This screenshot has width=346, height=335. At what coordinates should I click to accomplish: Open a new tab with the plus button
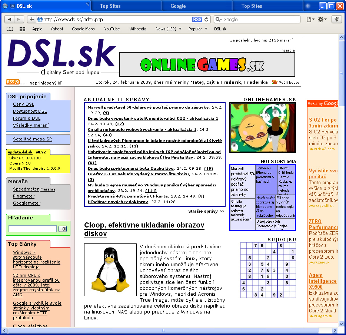pyautogui.click(x=308, y=6)
